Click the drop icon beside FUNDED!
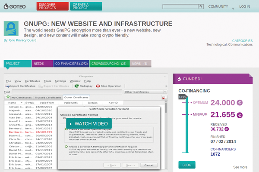 point(179,79)
